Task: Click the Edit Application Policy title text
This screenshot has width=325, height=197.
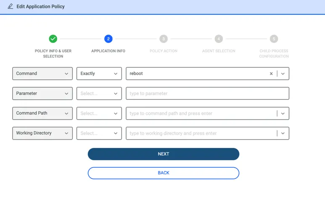Action: click(x=41, y=6)
